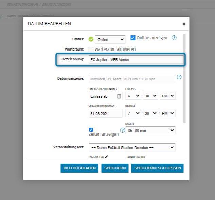Viewport: 215px width, 200px height.
Task: Close the Datum Bearbeiten dialog with X
Action: point(184,24)
